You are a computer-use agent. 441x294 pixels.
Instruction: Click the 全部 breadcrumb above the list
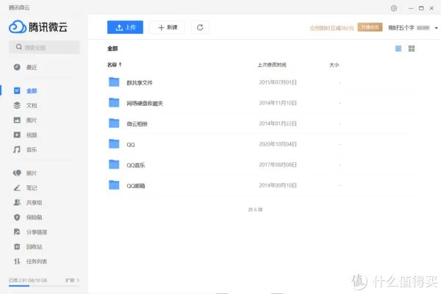[x=112, y=49]
